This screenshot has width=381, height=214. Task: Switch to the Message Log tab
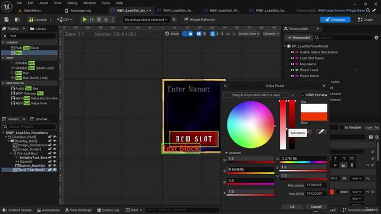[x=78, y=11]
